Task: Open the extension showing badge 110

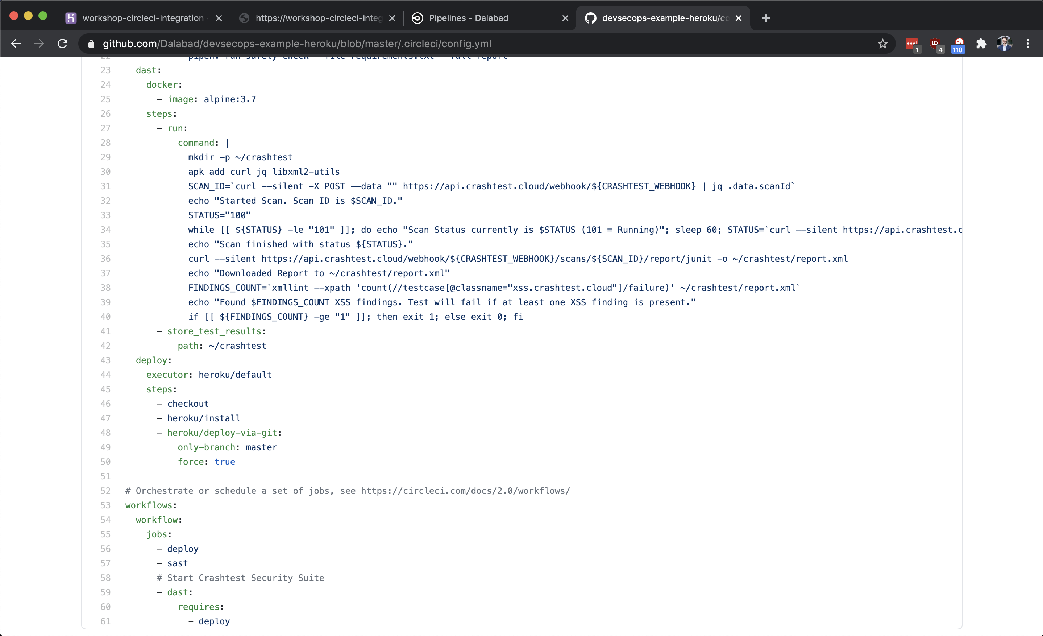Action: [958, 44]
